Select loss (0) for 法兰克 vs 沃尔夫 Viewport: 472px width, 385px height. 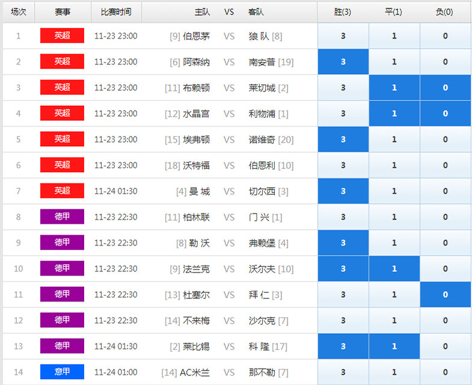(x=446, y=269)
